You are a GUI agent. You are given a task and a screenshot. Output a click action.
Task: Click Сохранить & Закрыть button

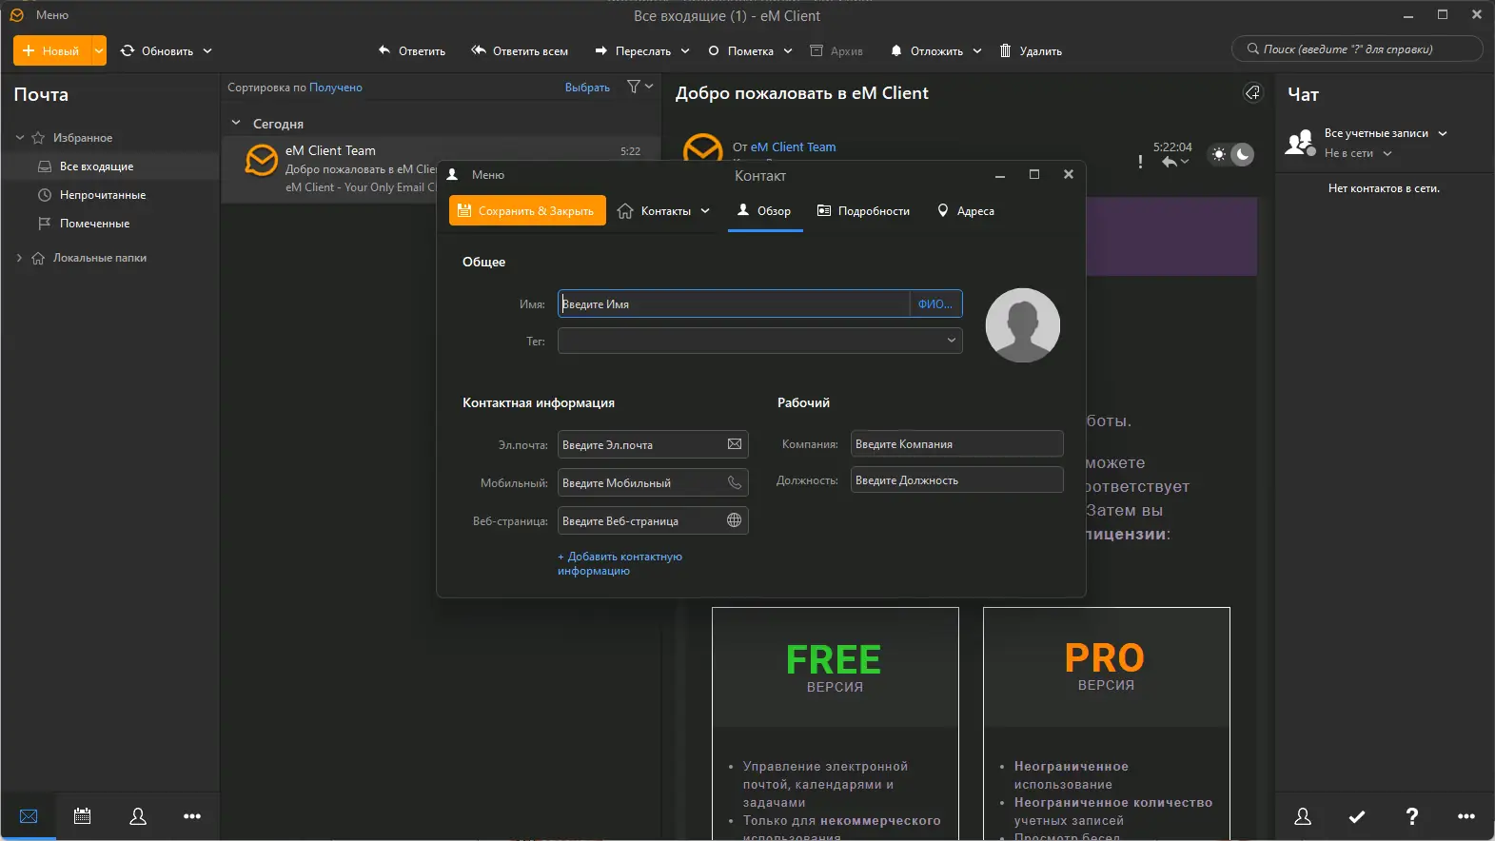(x=527, y=211)
